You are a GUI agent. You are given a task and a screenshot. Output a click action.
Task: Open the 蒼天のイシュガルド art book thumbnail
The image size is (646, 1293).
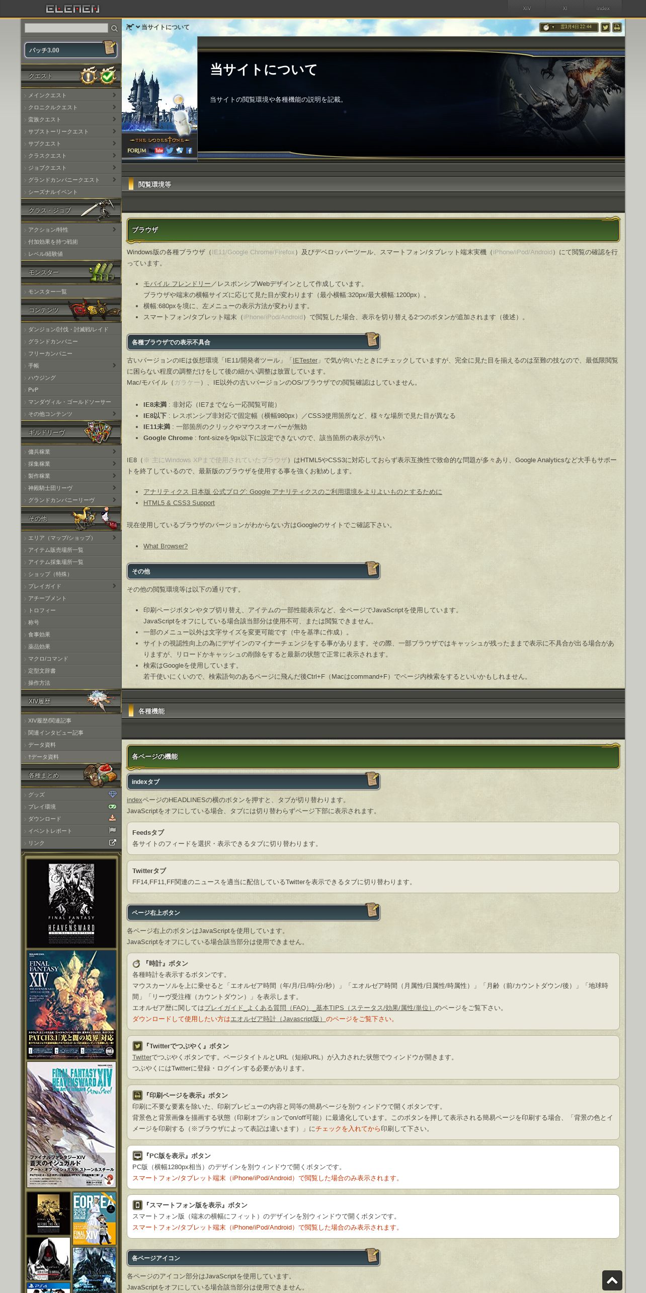click(x=71, y=1125)
